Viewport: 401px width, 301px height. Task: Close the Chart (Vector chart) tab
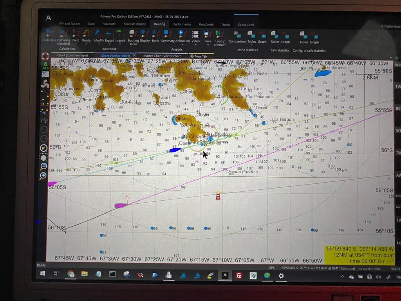134,56
